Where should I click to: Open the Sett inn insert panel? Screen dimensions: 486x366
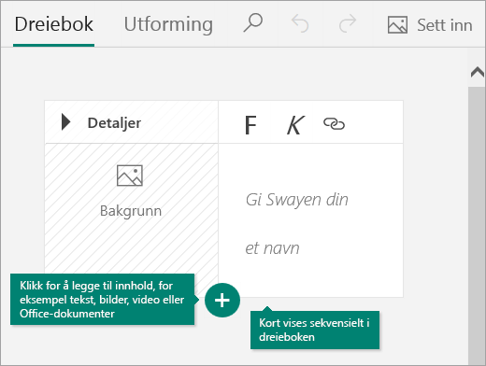pos(430,25)
